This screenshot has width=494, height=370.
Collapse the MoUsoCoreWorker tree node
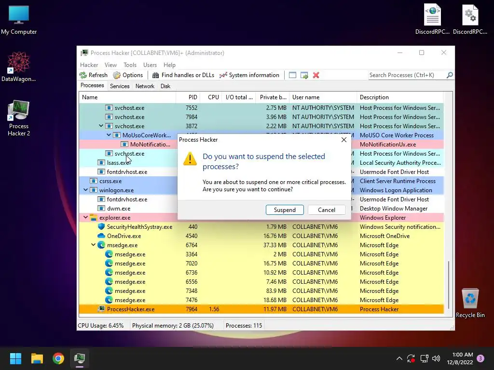tap(109, 135)
